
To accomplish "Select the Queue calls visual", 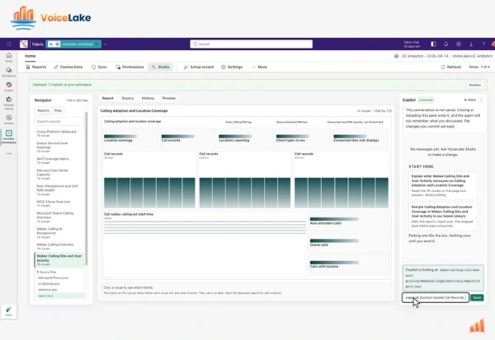I will click(x=349, y=243).
